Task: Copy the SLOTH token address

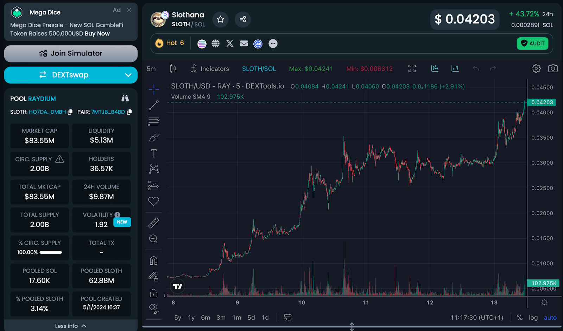Action: coord(70,112)
